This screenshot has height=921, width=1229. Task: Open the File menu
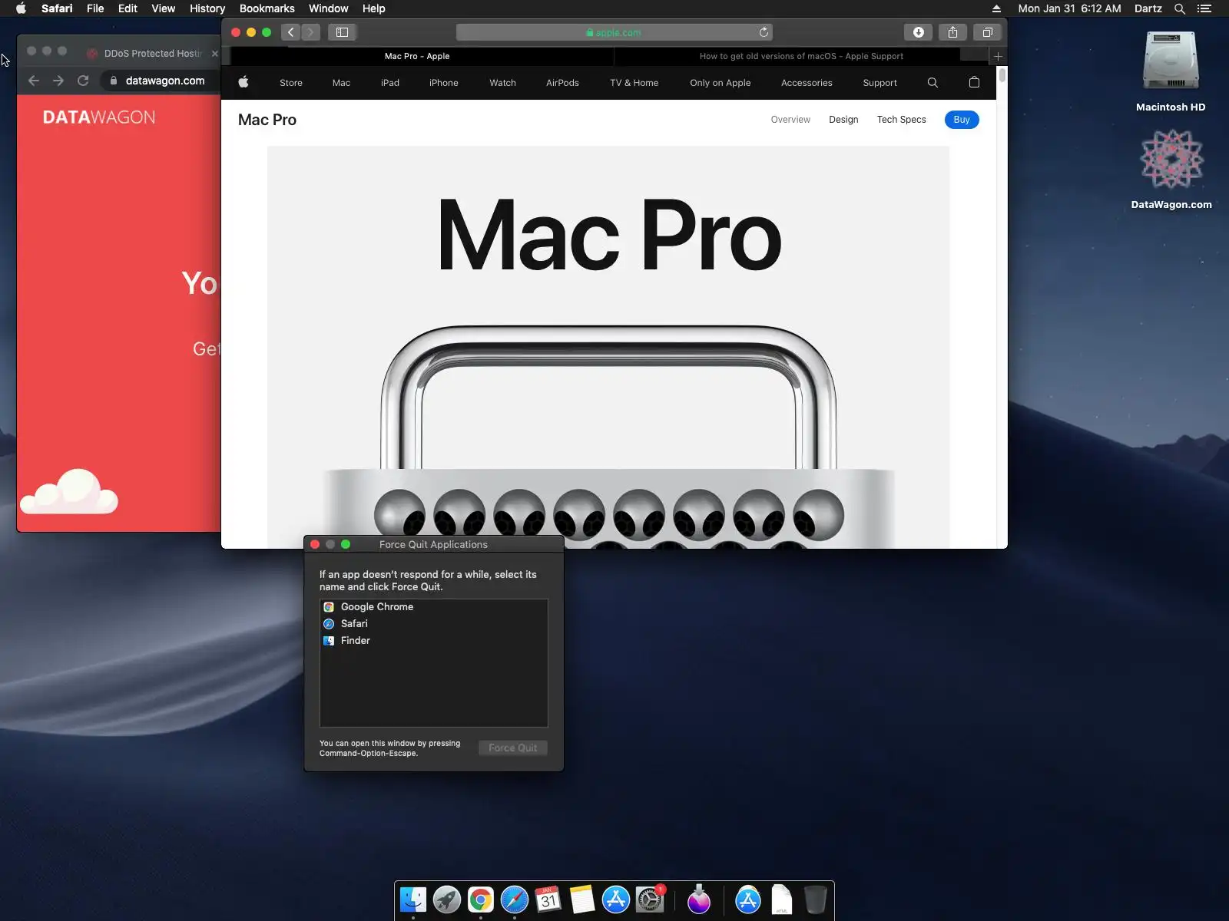(95, 8)
